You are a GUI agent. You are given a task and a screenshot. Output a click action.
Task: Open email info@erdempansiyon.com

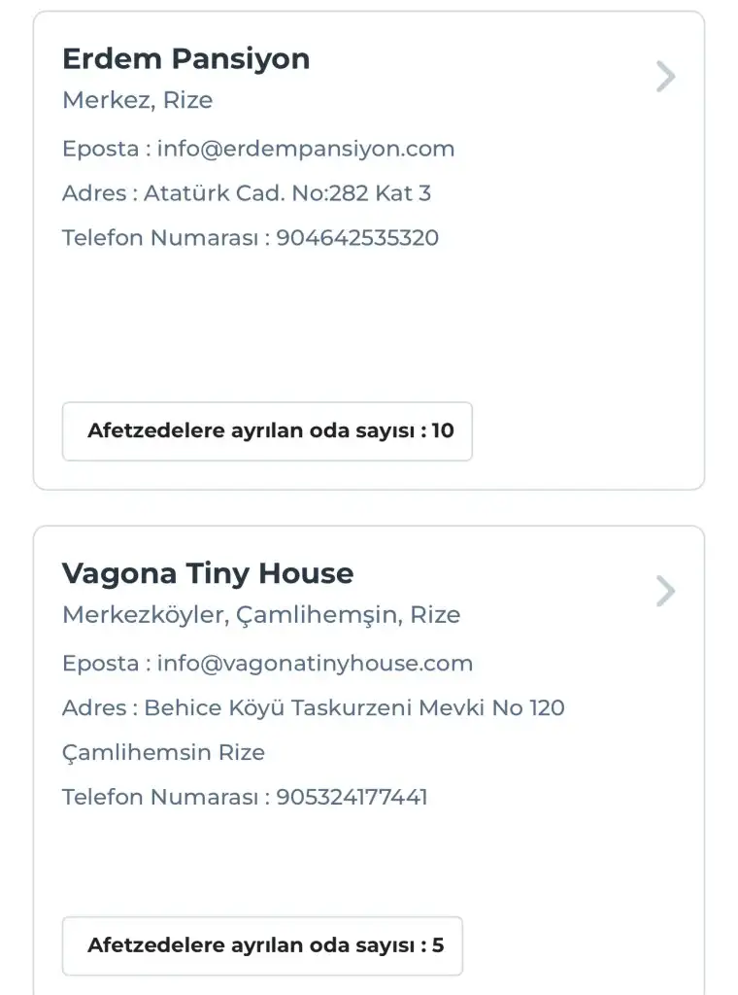[306, 149]
